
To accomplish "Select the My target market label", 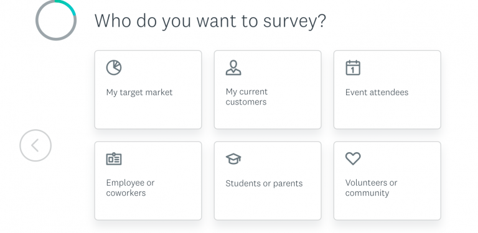I will tap(139, 93).
